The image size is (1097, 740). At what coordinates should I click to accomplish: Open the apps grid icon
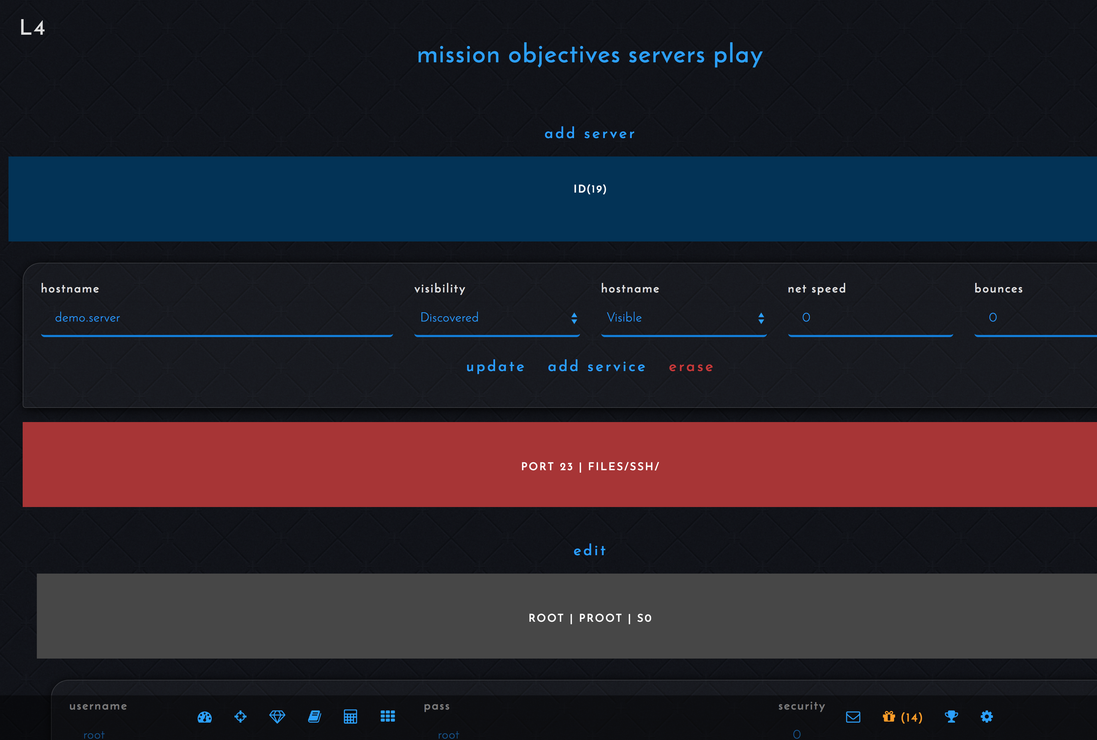pyautogui.click(x=387, y=716)
